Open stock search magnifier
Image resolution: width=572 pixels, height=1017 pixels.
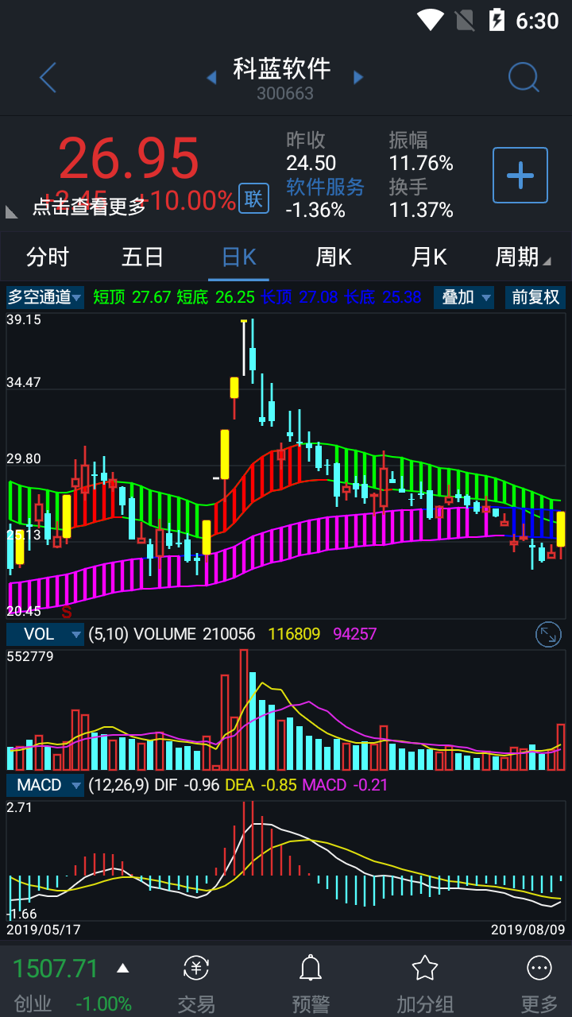tap(524, 78)
